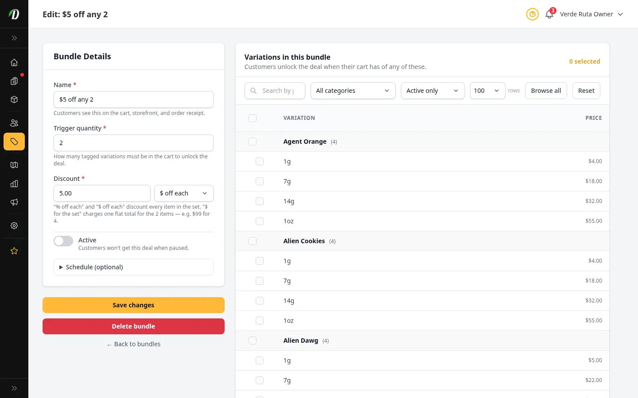
Task: Open the Active only filter dropdown
Action: tap(432, 91)
